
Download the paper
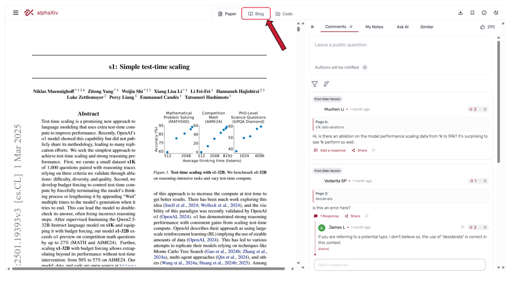coord(460,13)
